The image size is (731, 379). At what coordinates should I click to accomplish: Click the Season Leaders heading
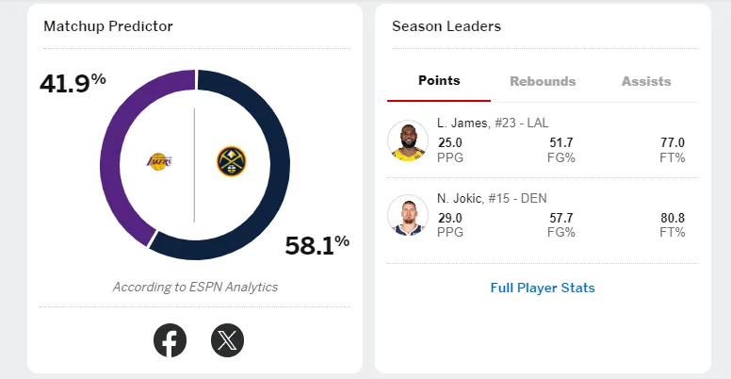pos(447,26)
